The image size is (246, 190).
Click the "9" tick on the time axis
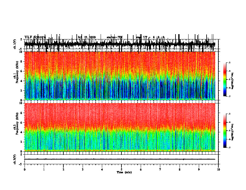tap(199, 170)
